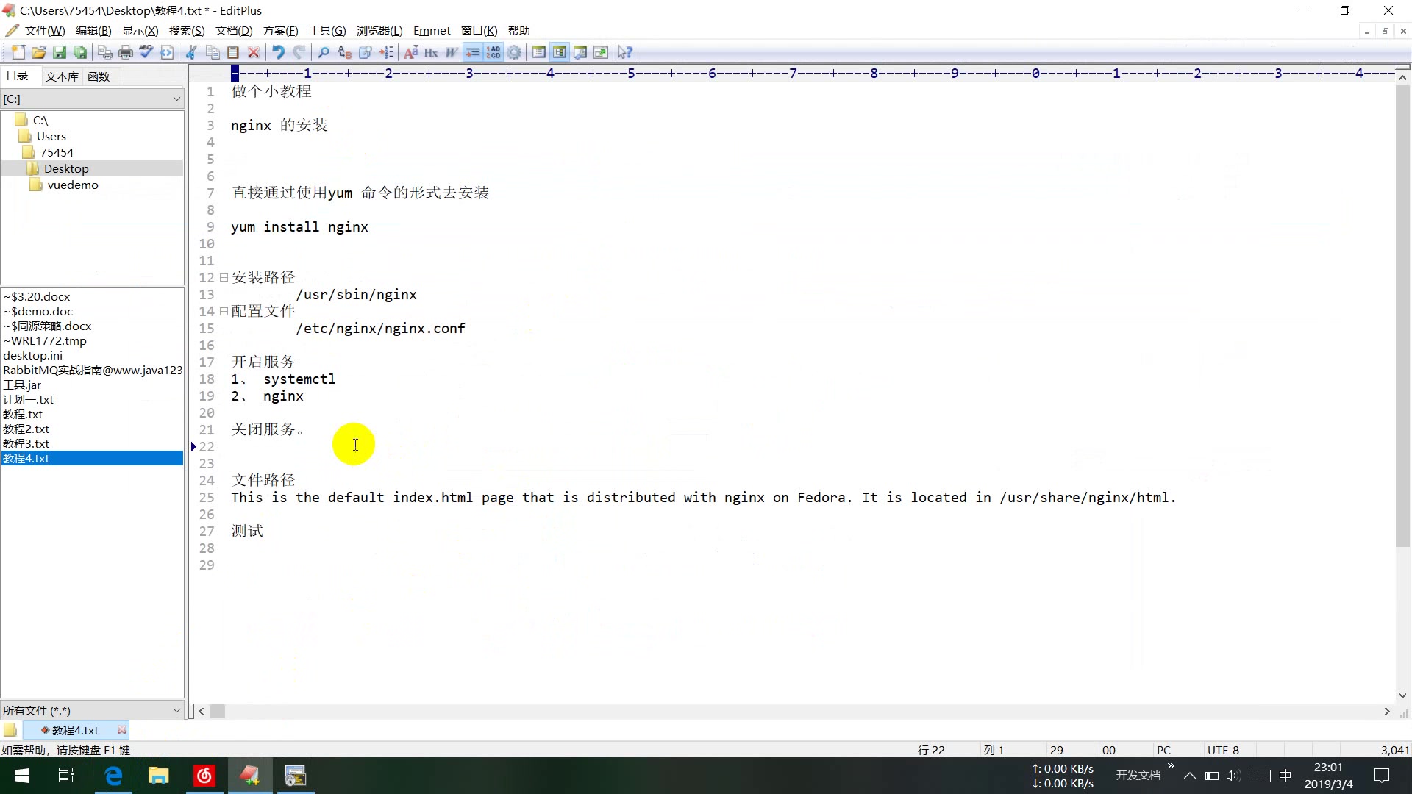Toggle word wrap W icon

coord(452,52)
